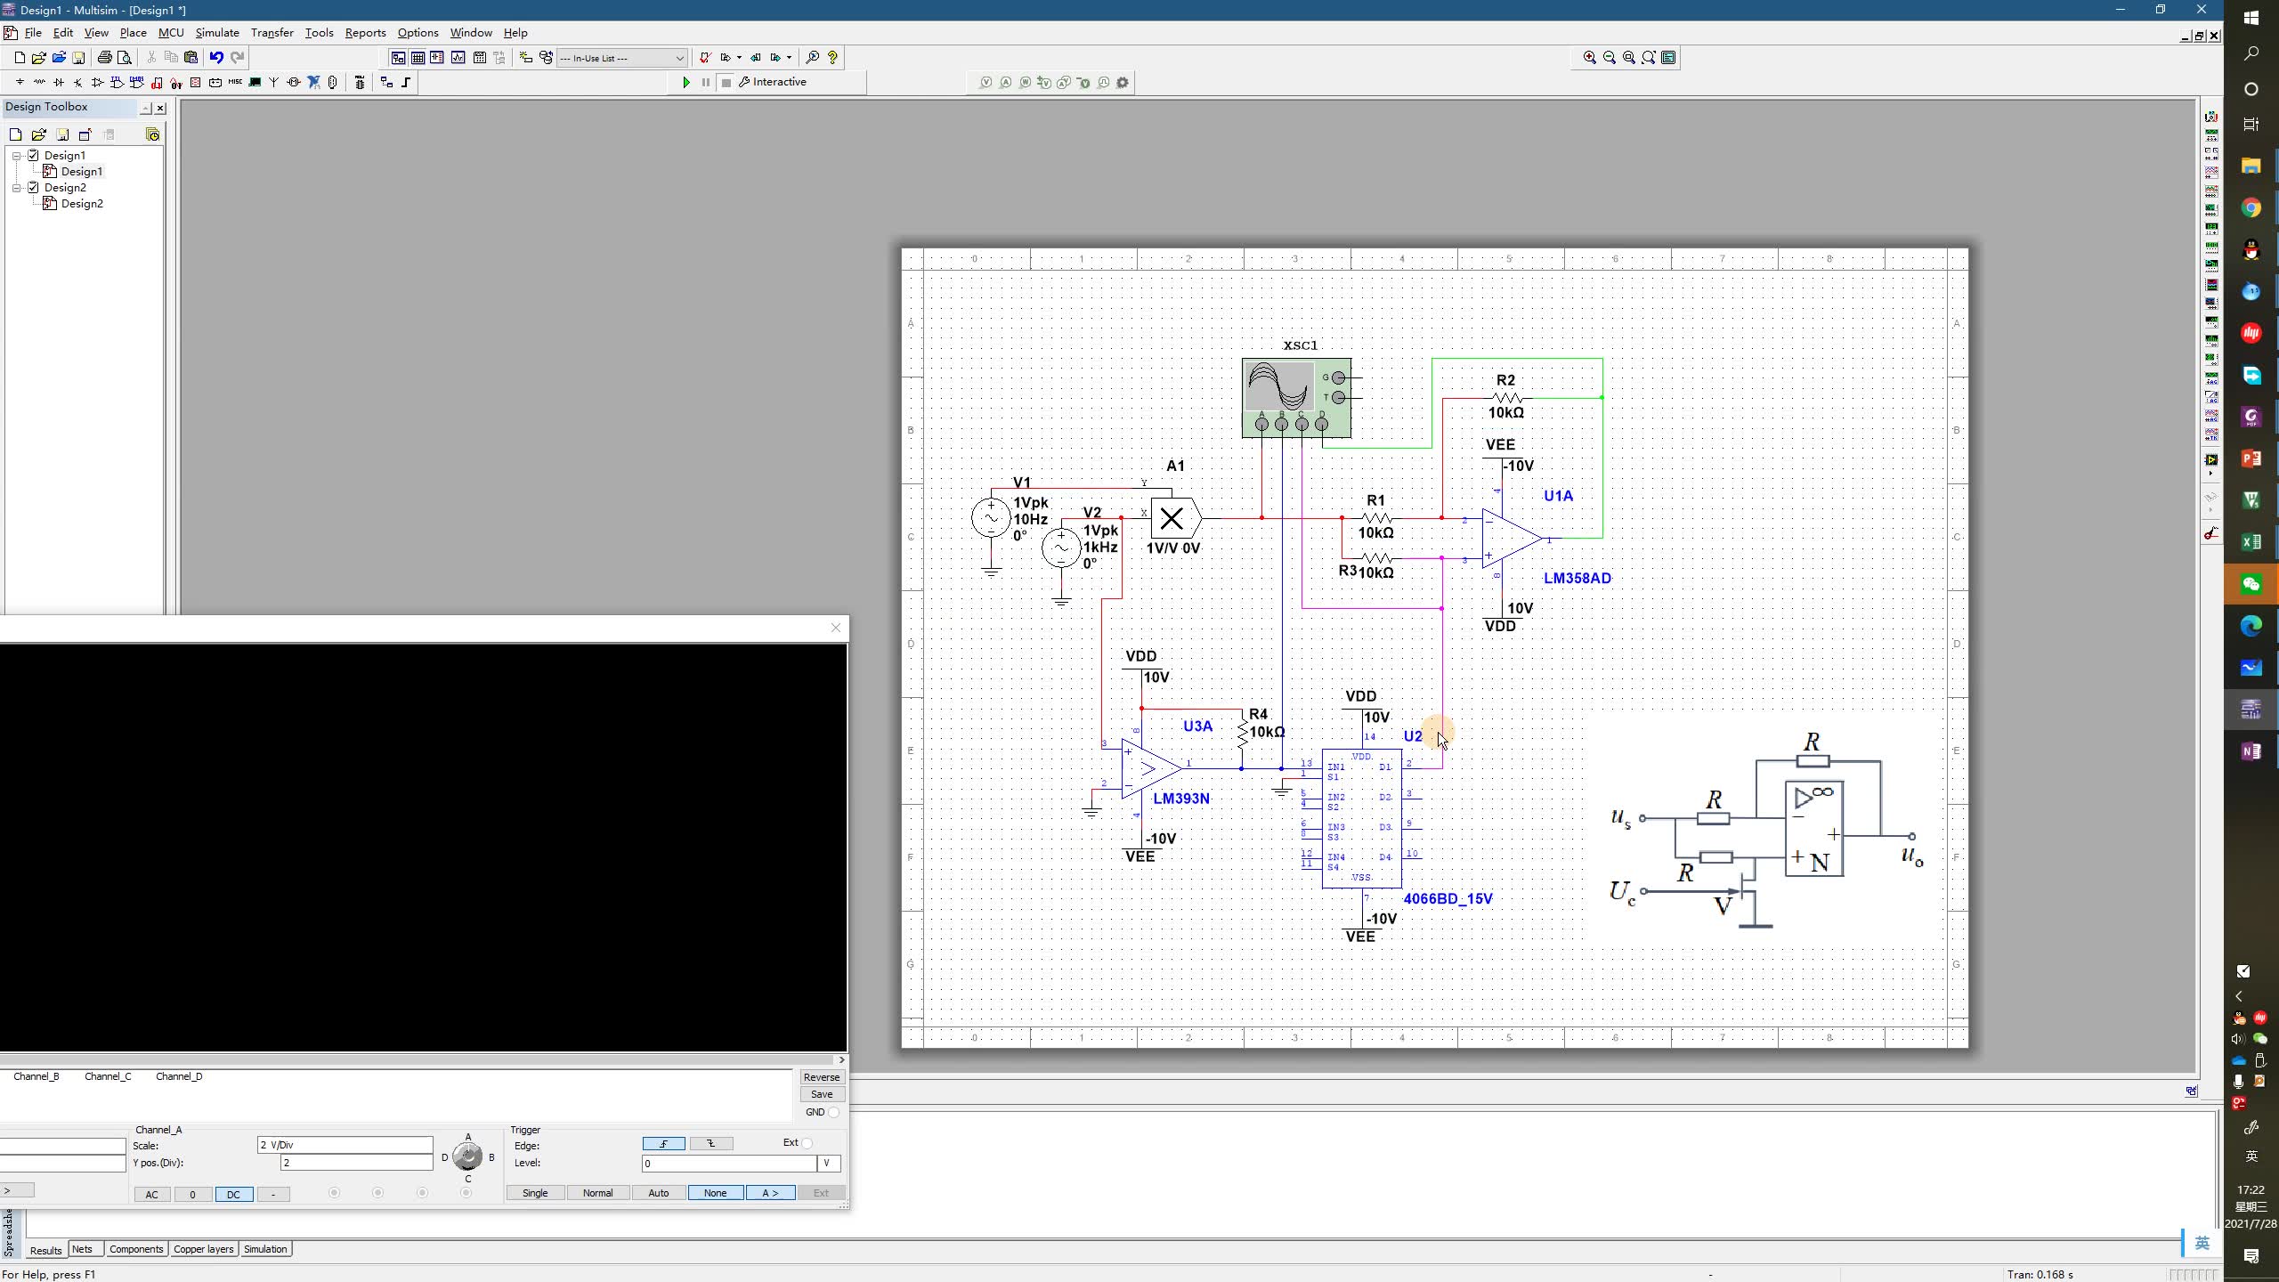Click the scrollbar right arrow in oscilloscope
The height and width of the screenshot is (1282, 2279).
[841, 1060]
